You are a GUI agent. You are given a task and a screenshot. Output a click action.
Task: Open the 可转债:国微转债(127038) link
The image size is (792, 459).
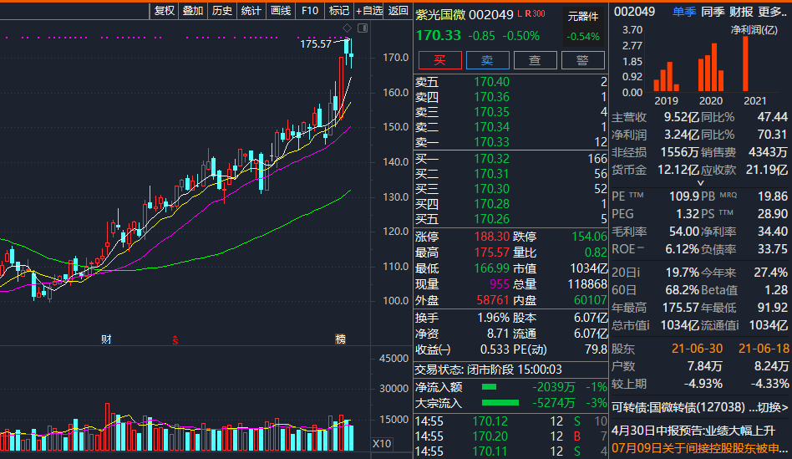pyautogui.click(x=678, y=407)
